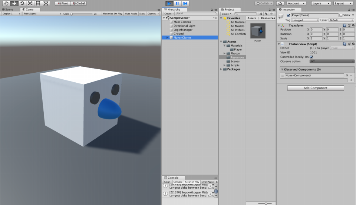Viewport: 356px width, 205px height.
Task: Open the Console tab
Action: pos(173,178)
